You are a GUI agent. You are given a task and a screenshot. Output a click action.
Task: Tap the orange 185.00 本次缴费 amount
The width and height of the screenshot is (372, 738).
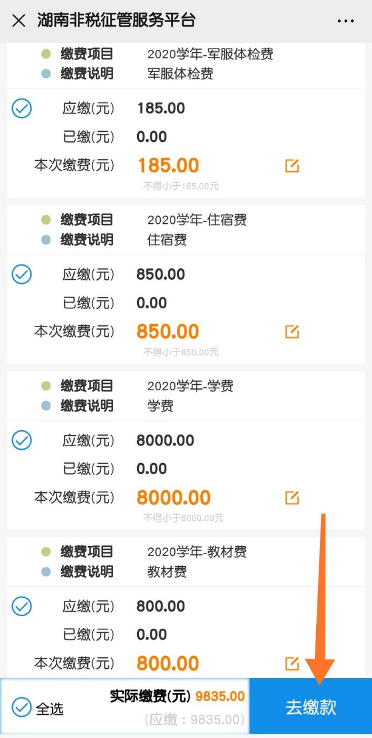(168, 166)
